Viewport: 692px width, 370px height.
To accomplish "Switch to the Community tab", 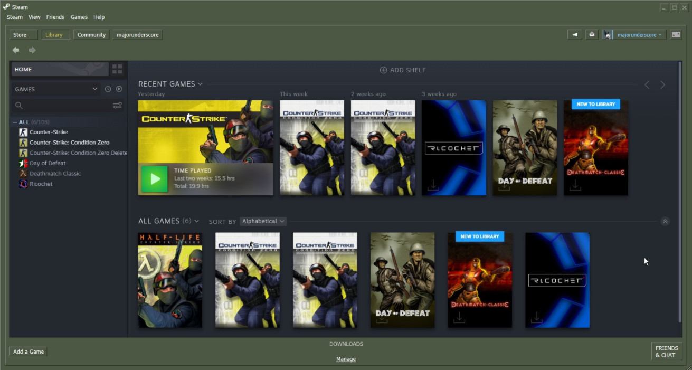I will coord(91,35).
